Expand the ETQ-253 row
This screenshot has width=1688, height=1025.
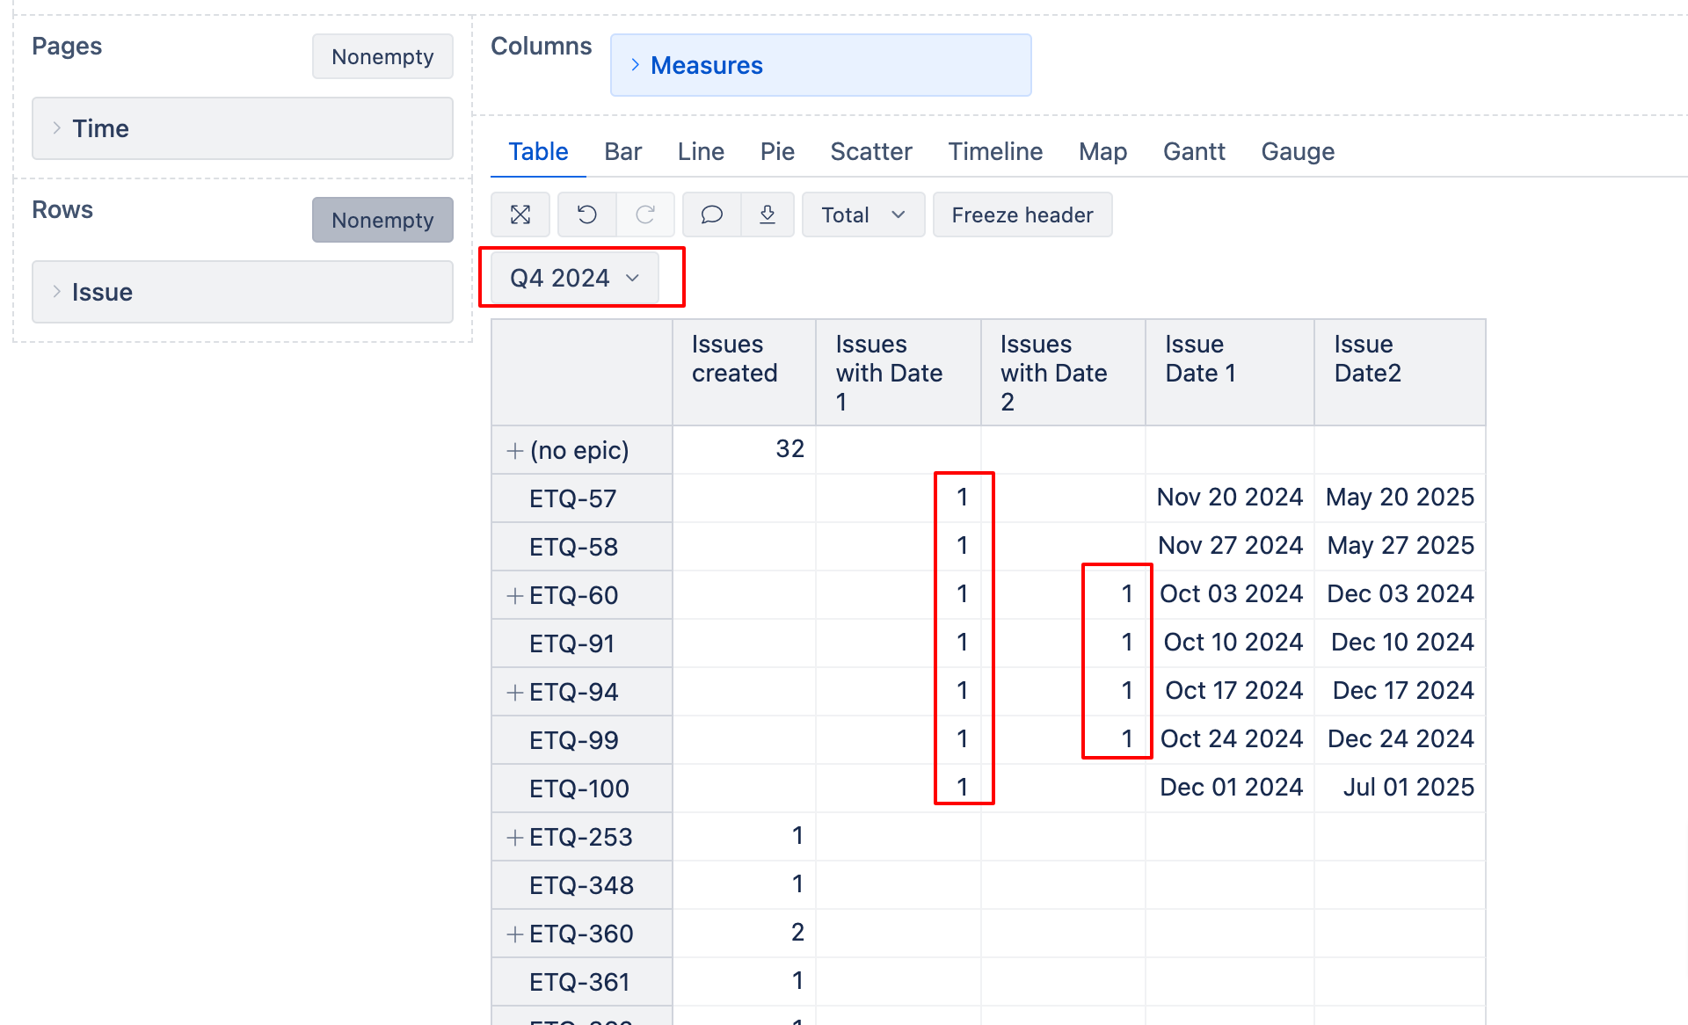[515, 837]
